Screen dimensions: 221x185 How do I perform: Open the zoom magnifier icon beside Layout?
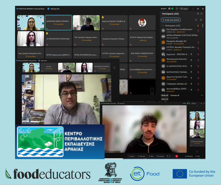(x=177, y=9)
